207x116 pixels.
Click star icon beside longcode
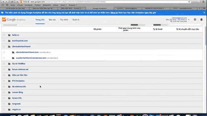(4, 104)
